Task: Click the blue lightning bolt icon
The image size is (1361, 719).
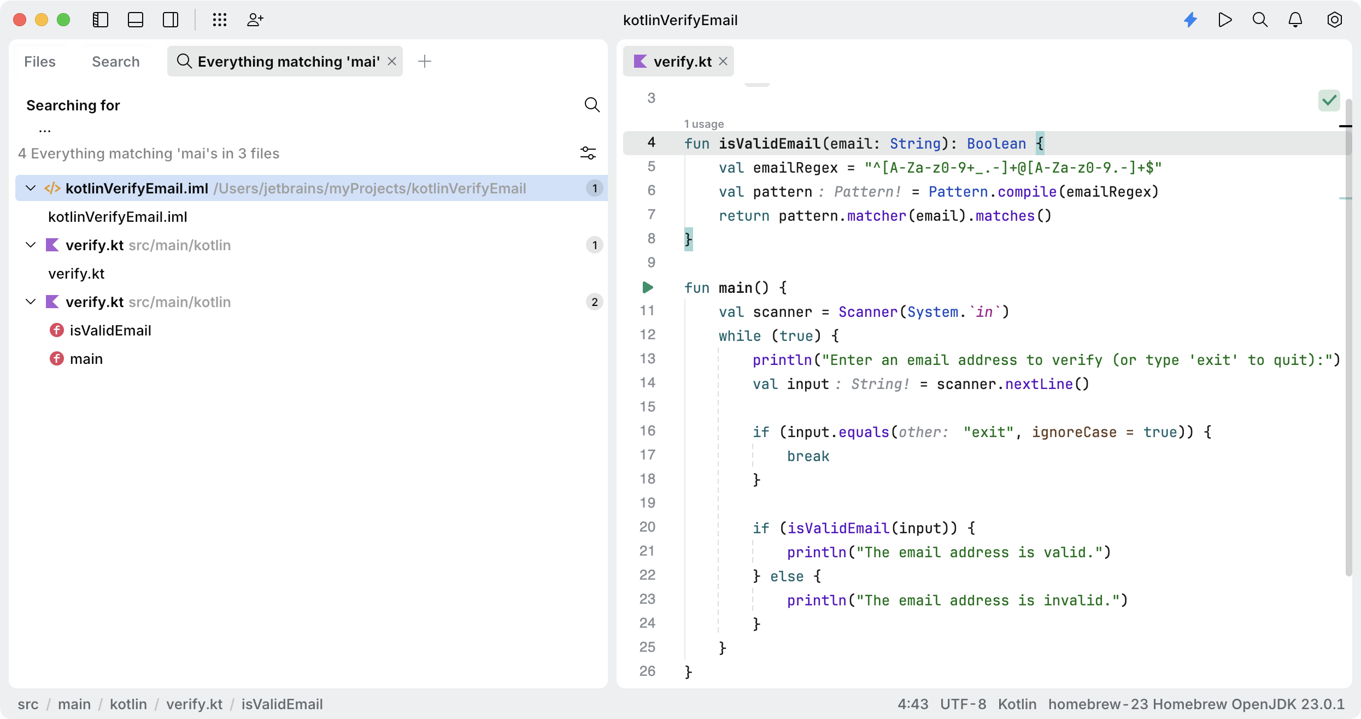Action: 1190,20
